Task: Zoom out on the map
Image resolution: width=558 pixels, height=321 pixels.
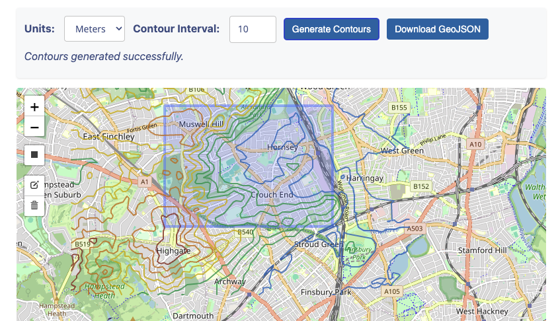Action: 34,127
